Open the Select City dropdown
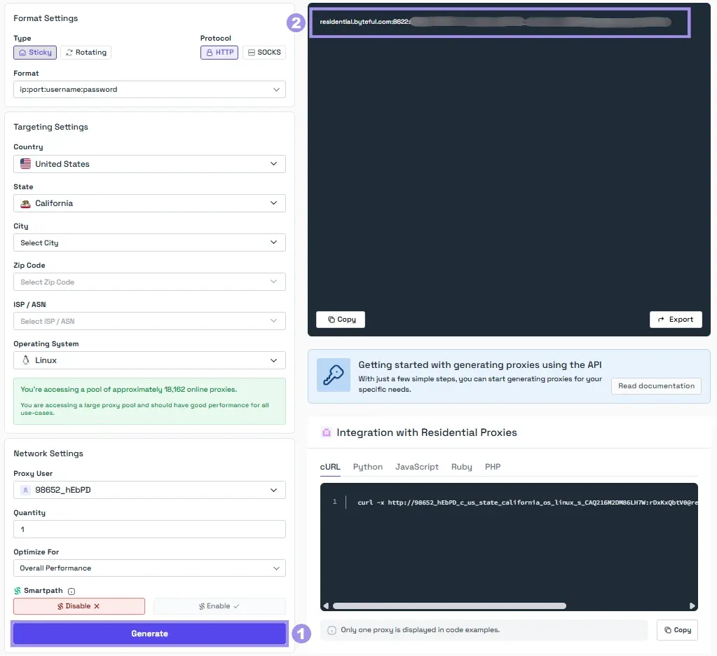Screen dimensions: 717x656 point(149,242)
